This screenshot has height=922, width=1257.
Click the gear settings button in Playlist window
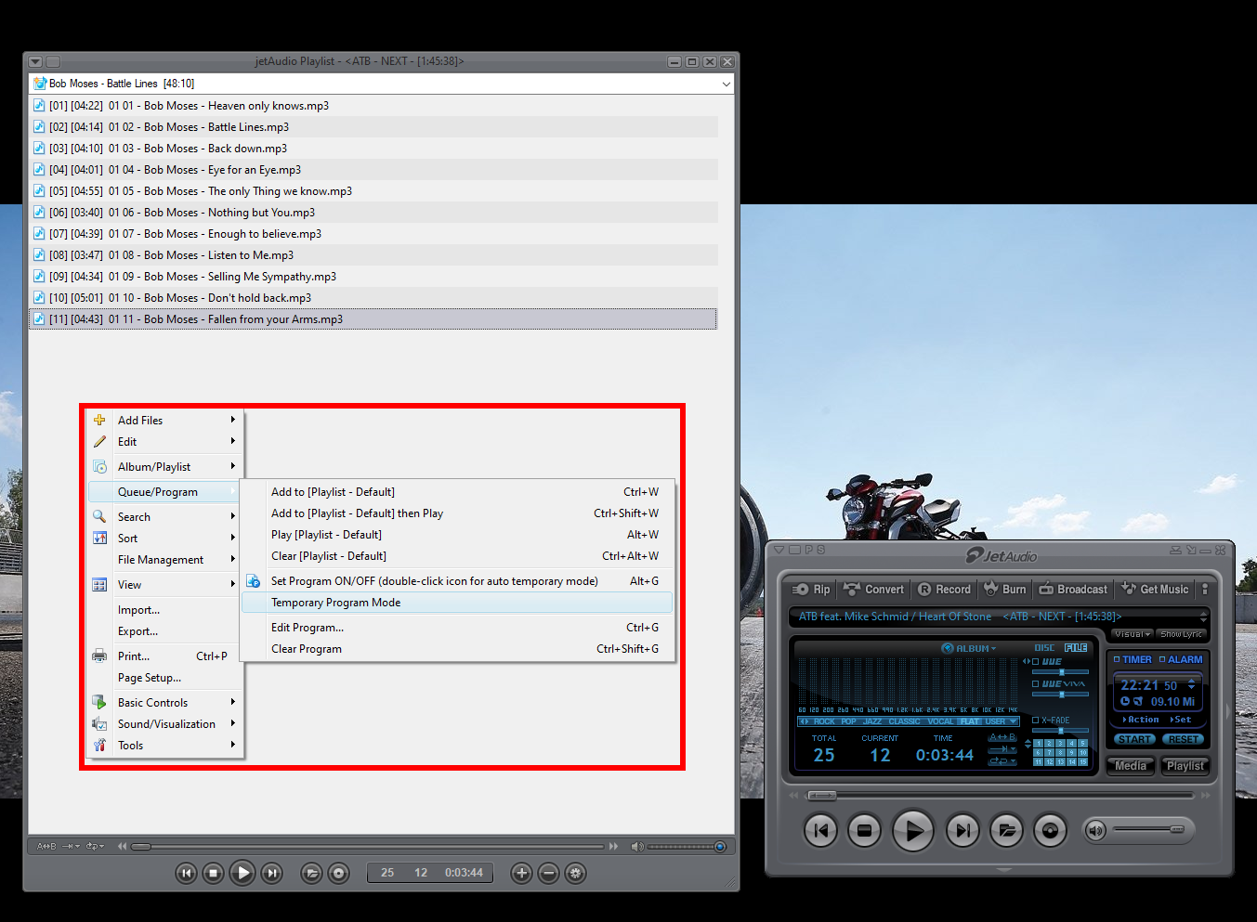click(575, 873)
